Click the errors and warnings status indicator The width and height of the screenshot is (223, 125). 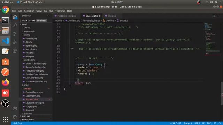click(x=17, y=123)
